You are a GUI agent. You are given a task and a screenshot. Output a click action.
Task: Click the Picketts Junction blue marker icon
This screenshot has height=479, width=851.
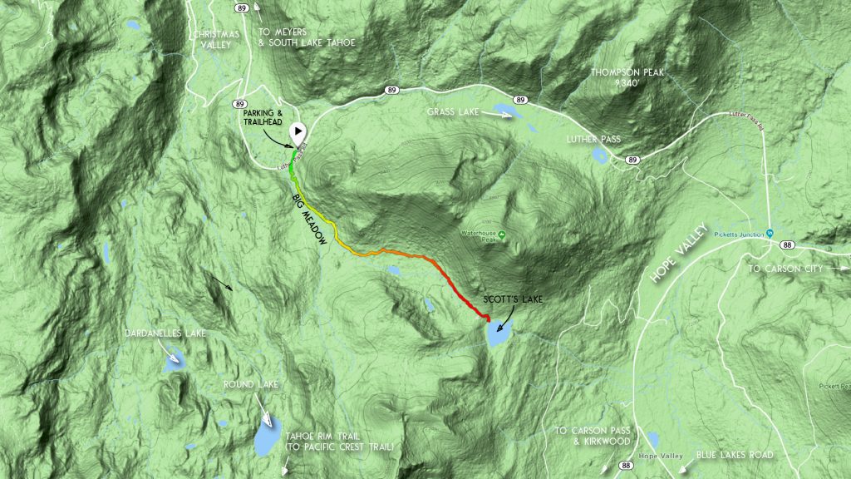click(x=770, y=234)
